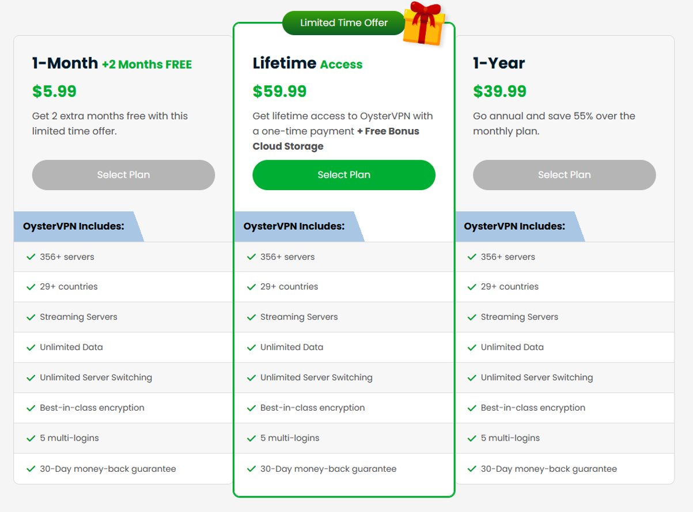
Task: Click the "Lifetime Access" heading
Action: (x=308, y=63)
